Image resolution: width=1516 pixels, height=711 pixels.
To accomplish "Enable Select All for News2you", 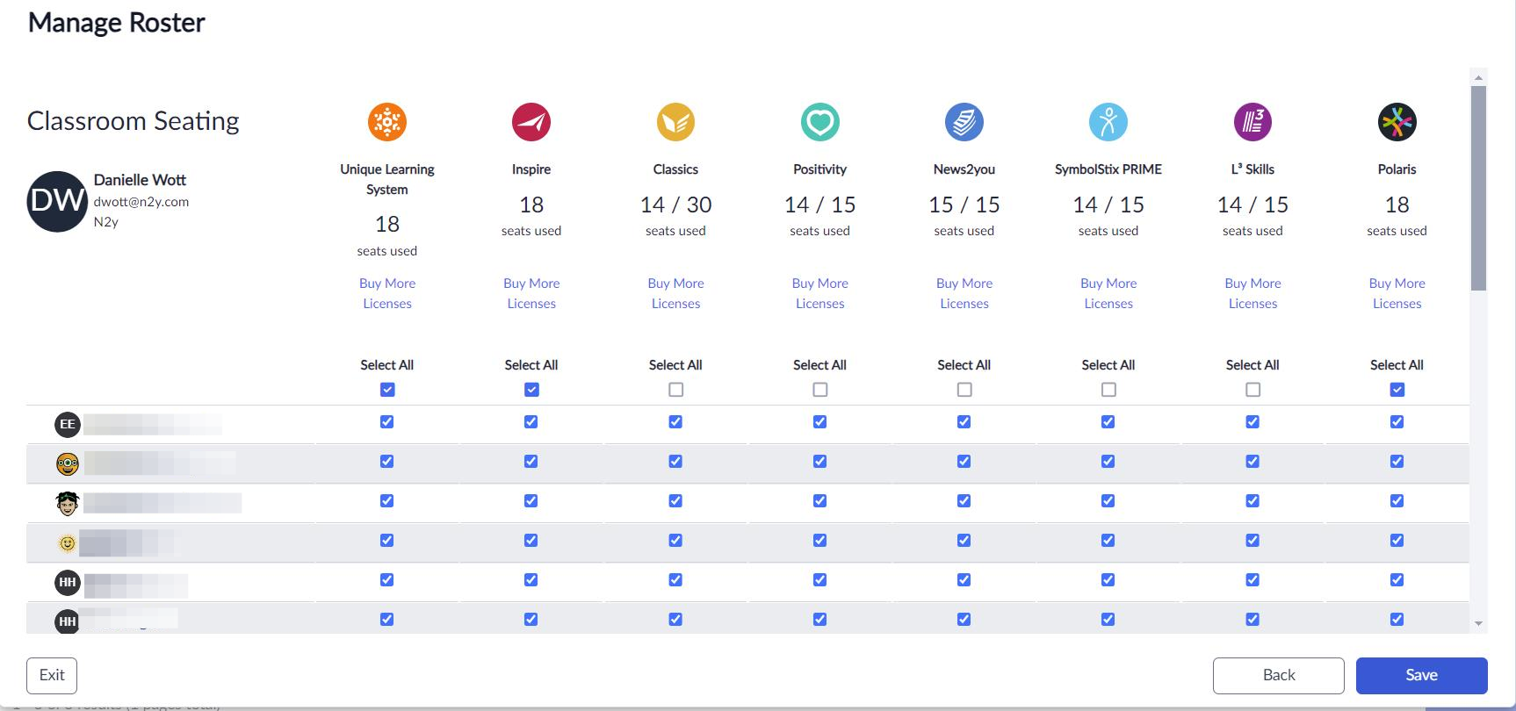I will (x=964, y=390).
